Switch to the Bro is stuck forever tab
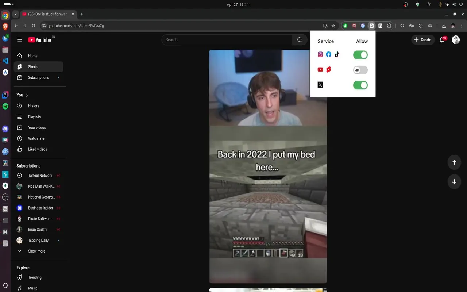This screenshot has height=292, width=467. pyautogui.click(x=47, y=14)
